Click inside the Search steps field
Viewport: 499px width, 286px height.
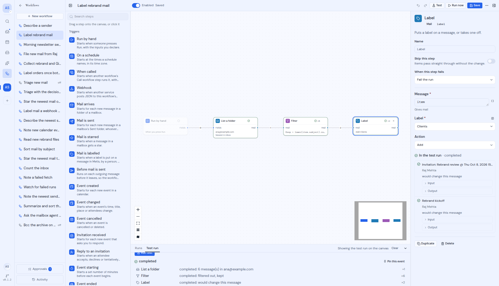(98, 16)
